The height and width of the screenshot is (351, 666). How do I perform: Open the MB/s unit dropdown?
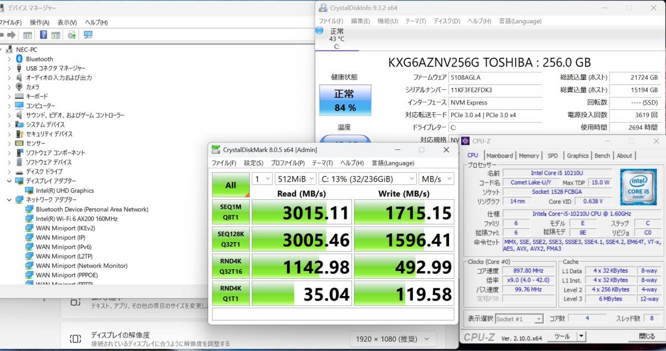click(436, 179)
